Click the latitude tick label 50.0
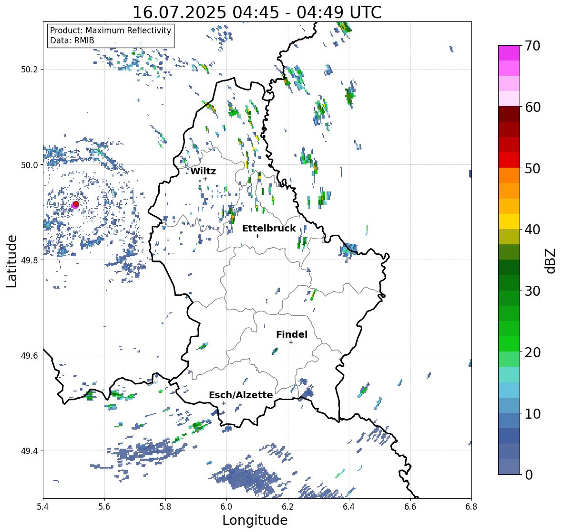 (30, 165)
